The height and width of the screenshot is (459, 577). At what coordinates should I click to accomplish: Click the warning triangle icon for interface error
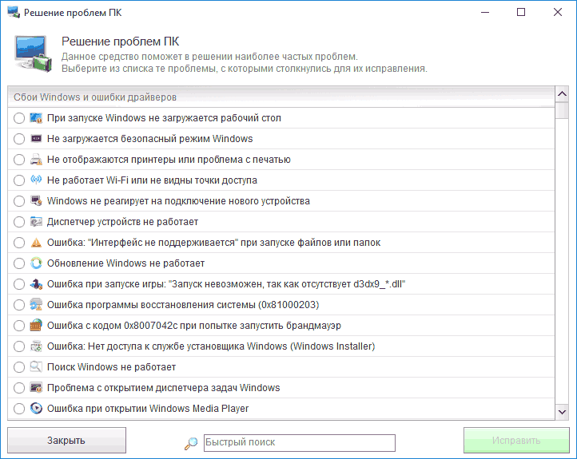point(36,243)
